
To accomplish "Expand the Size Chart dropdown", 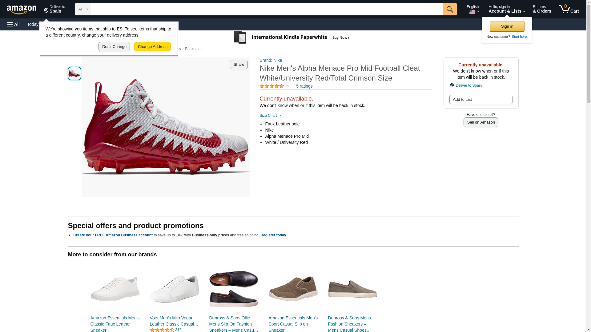I will coord(271,116).
